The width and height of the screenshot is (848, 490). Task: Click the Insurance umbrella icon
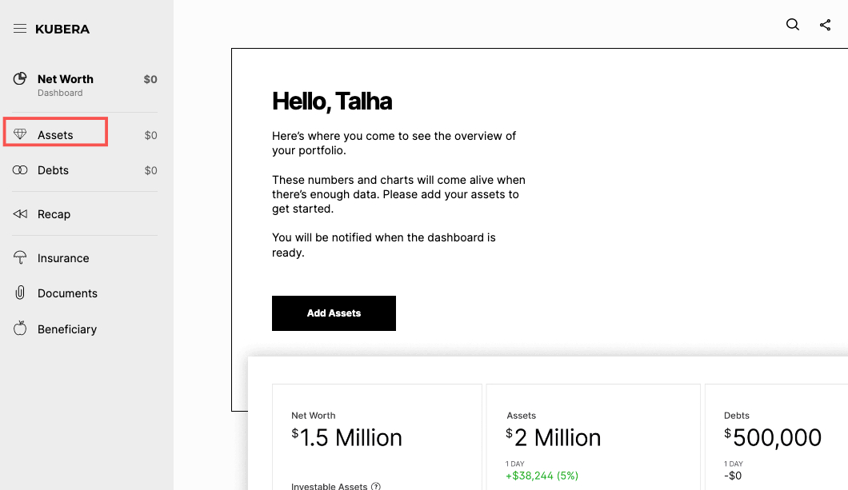coord(19,257)
